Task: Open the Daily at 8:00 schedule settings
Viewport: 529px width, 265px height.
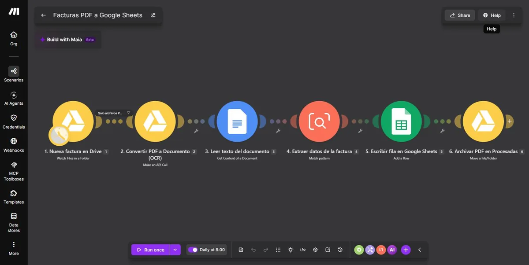Action: [x=212, y=250]
